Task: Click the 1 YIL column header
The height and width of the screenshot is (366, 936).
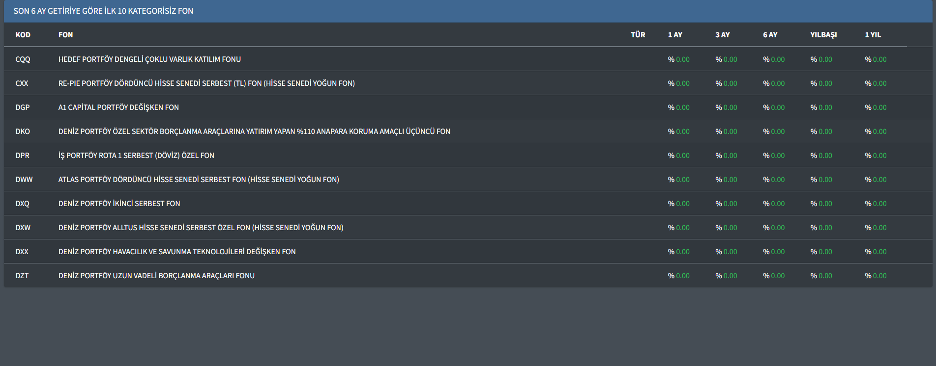Action: (x=873, y=35)
